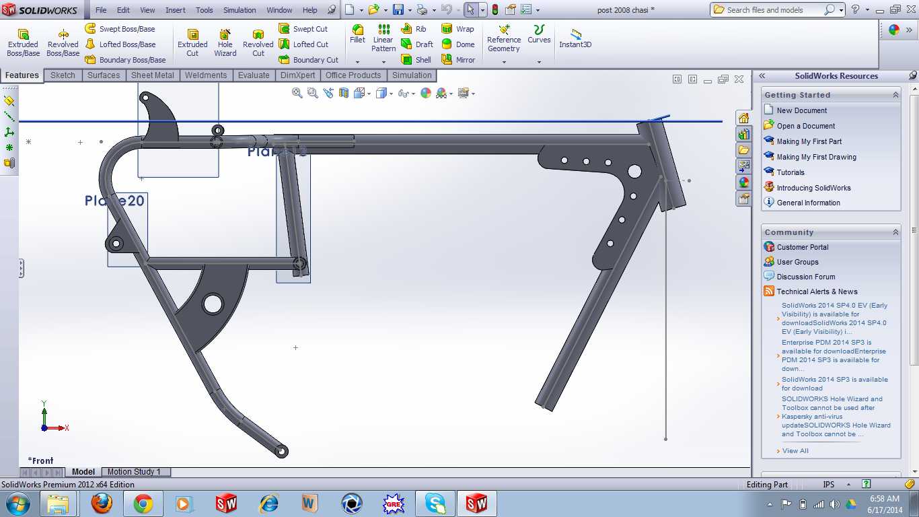Activate the Rib tool
This screenshot has height=517, width=919.
tap(413, 29)
